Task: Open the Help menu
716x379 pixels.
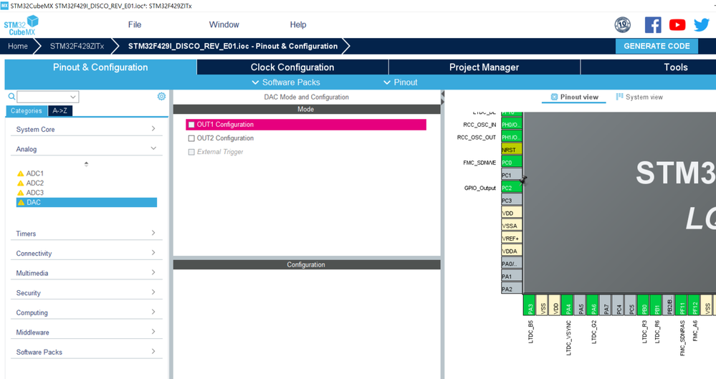Action: [x=297, y=24]
